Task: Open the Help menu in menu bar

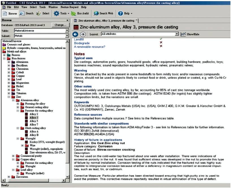Action: pos(84,7)
